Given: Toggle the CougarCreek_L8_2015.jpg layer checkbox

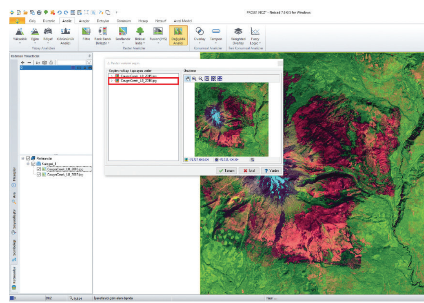Looking at the screenshot, I should 39,174.
